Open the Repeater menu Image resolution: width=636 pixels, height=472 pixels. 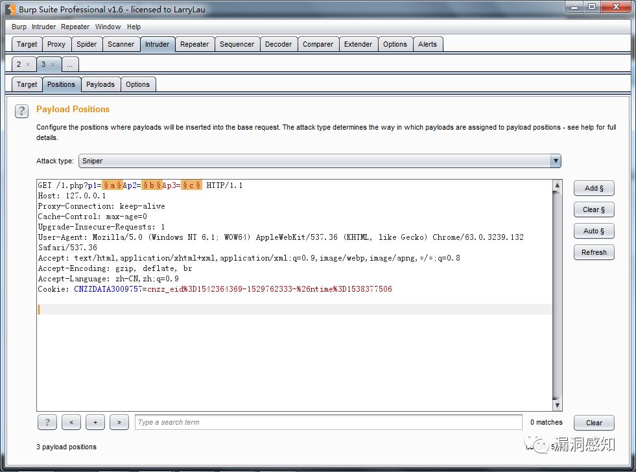(75, 27)
